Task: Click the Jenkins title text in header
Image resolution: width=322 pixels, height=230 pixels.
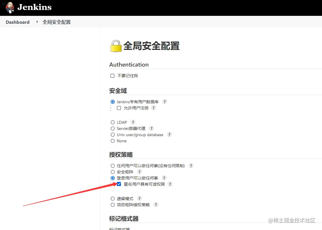Action: tap(34, 7)
